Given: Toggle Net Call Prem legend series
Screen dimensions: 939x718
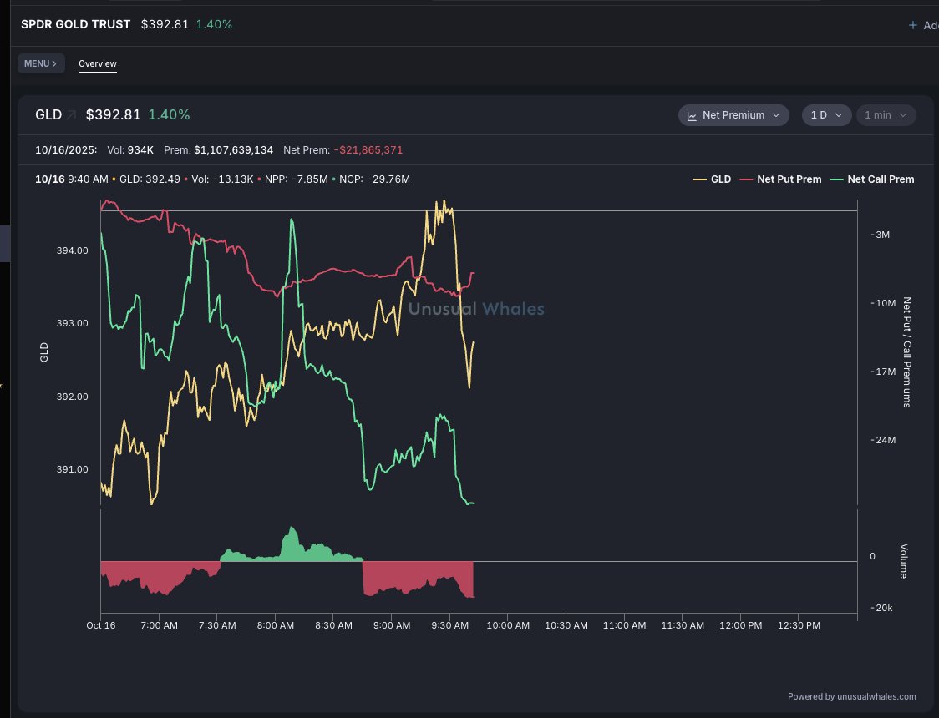Looking at the screenshot, I should pos(872,179).
